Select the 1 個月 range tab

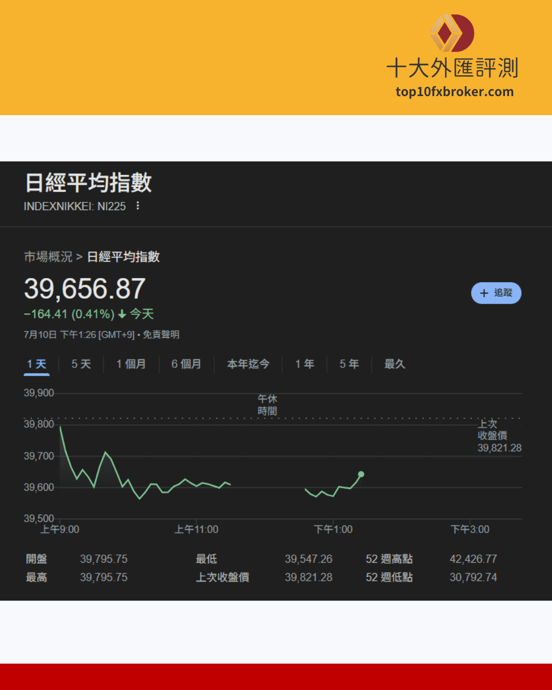pyautogui.click(x=131, y=364)
